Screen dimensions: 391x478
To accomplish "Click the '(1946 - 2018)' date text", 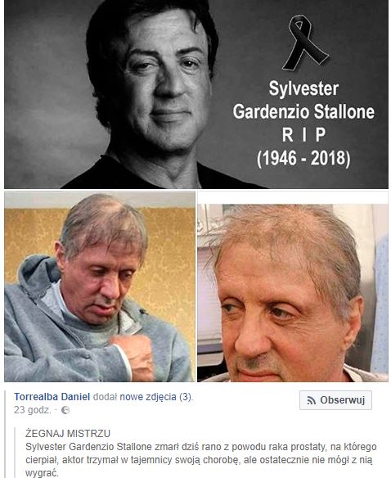I will tap(303, 158).
